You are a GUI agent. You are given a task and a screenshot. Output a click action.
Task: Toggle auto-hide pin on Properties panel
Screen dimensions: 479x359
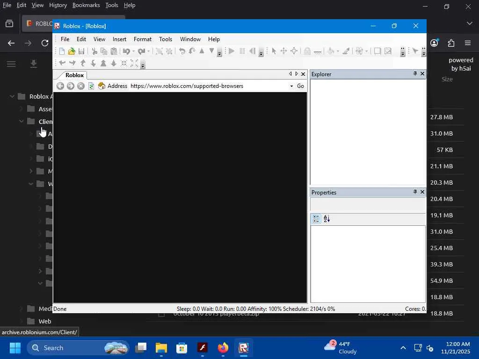(x=415, y=192)
